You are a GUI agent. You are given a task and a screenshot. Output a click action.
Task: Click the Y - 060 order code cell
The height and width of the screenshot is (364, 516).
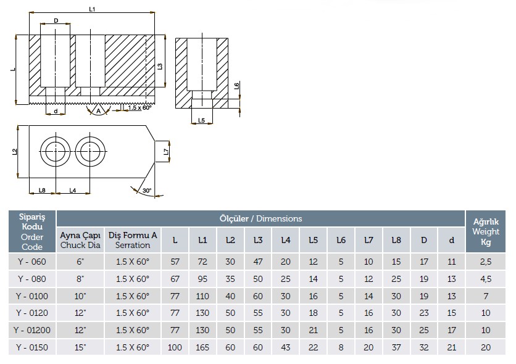pos(31,262)
